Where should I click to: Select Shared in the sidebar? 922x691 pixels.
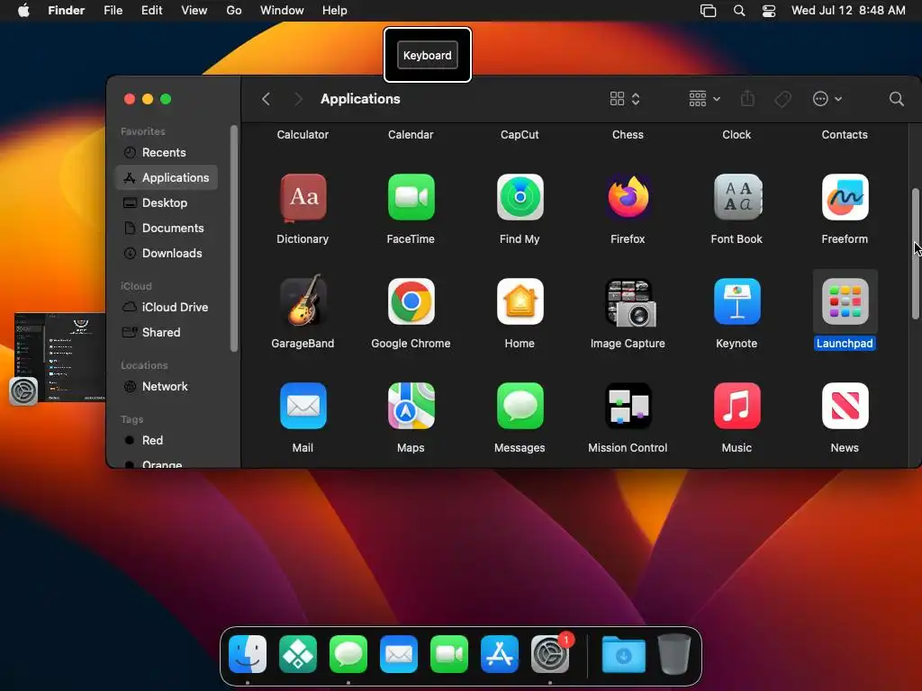(167, 333)
